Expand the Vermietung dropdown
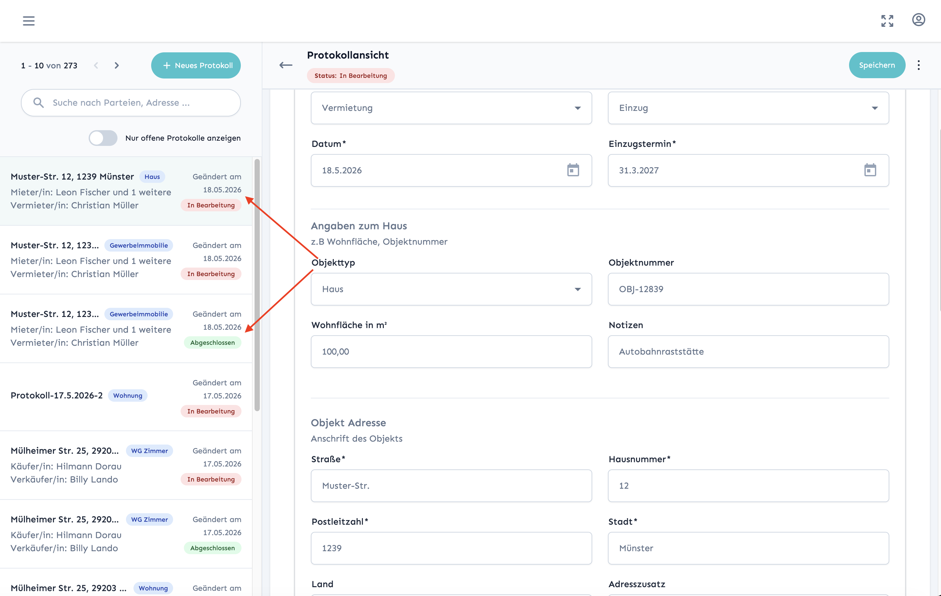The height and width of the screenshot is (596, 941). (x=451, y=108)
